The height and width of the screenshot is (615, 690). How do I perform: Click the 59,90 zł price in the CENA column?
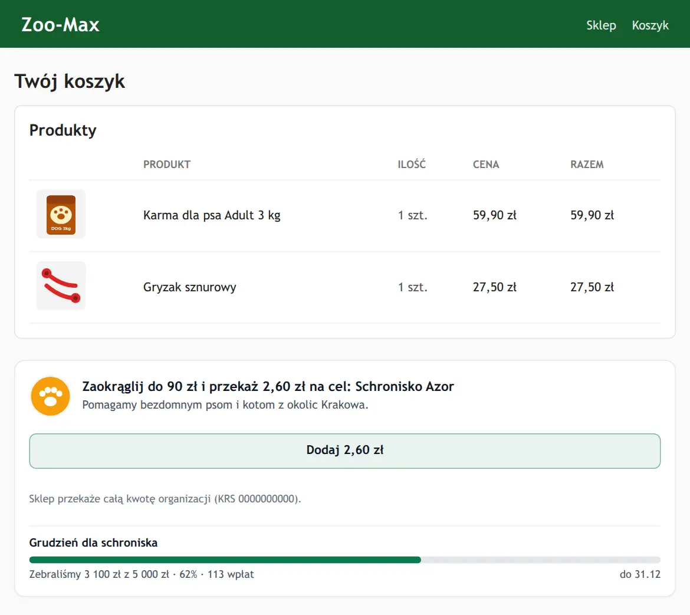pyautogui.click(x=495, y=215)
